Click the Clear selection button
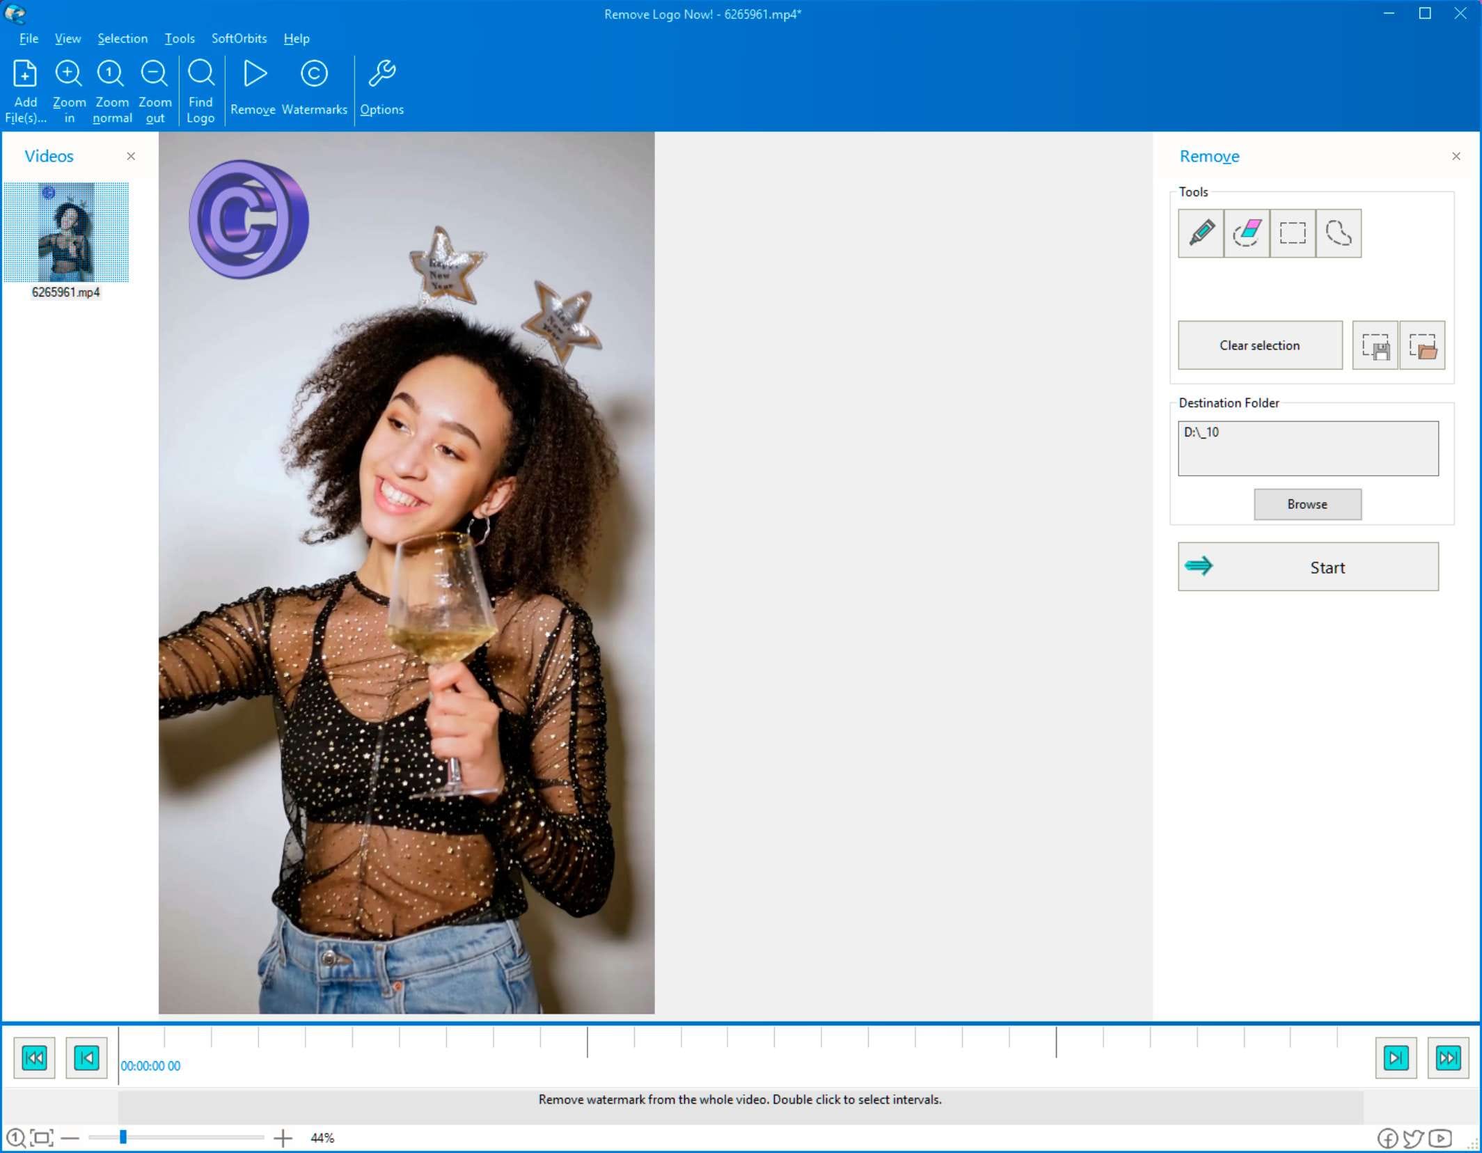 pyautogui.click(x=1259, y=345)
